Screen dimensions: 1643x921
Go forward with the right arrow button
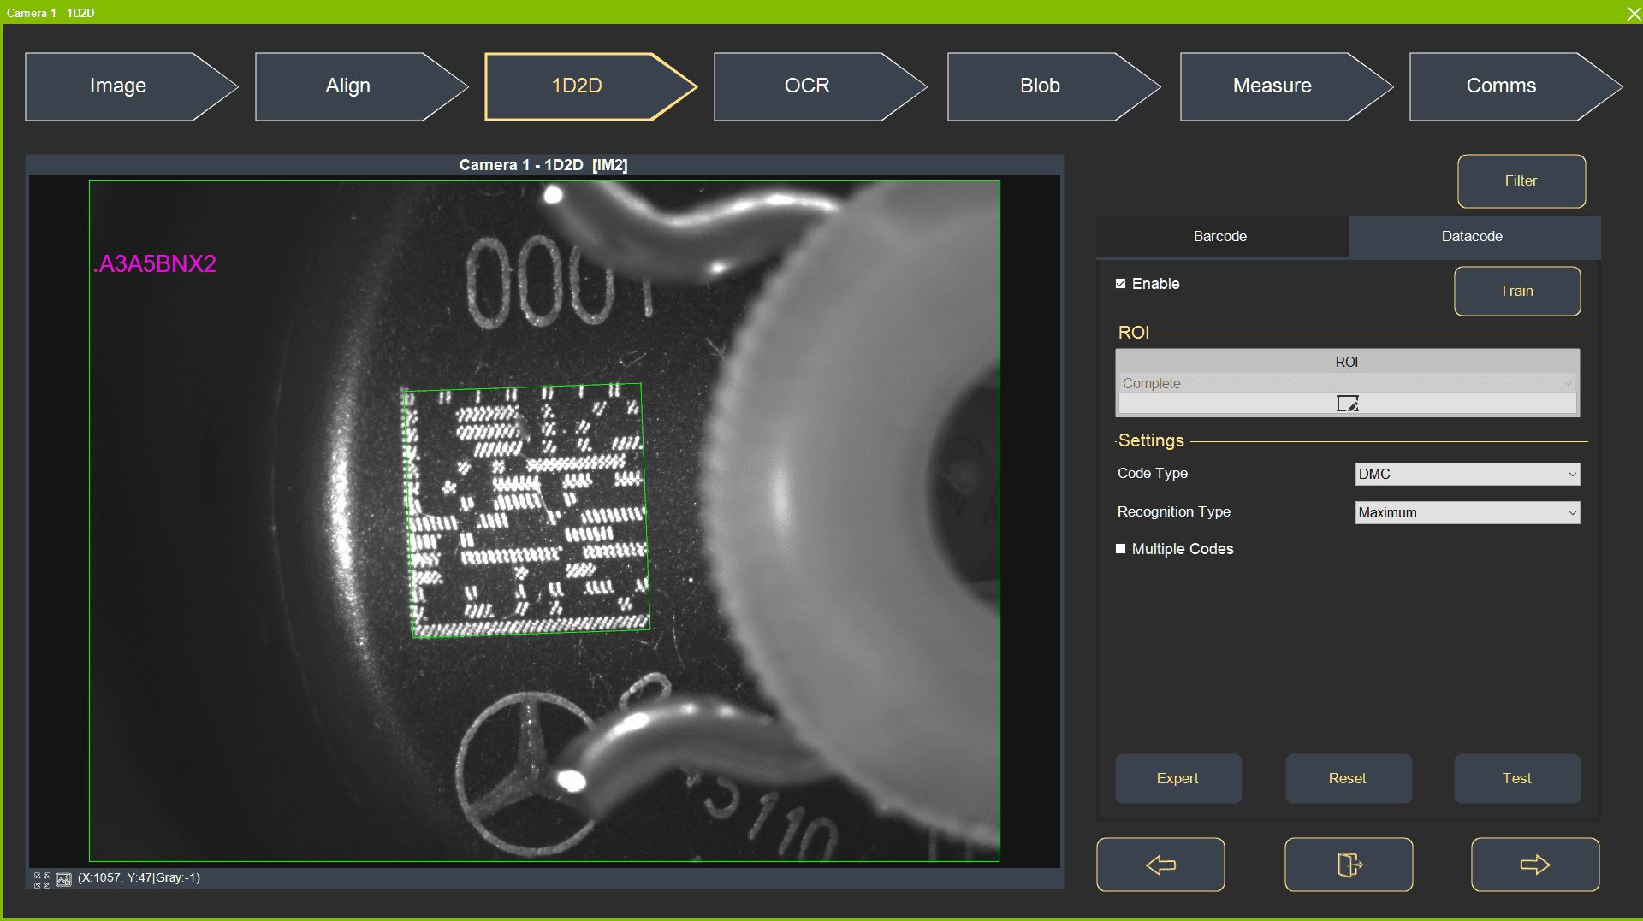1535,865
